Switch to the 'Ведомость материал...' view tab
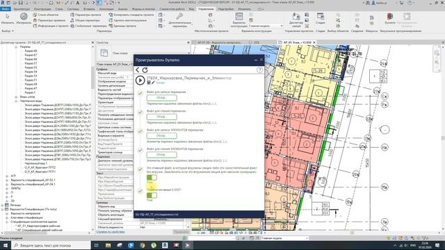This screenshot has height=250, width=445. [220, 42]
